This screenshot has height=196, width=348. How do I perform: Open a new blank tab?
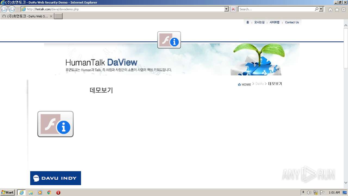coord(58,16)
